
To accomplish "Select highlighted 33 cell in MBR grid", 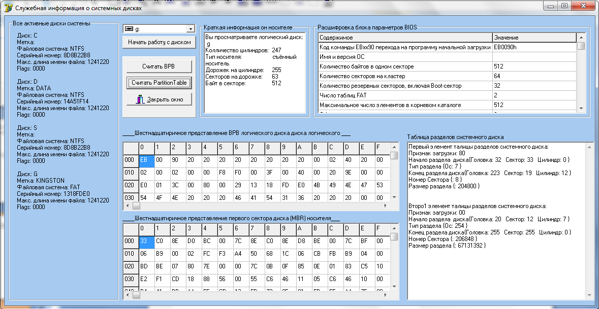I will point(147,242).
